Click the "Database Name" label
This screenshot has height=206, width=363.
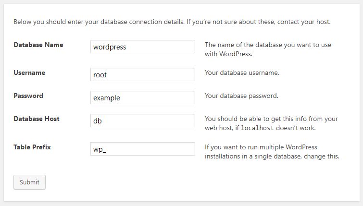click(38, 45)
